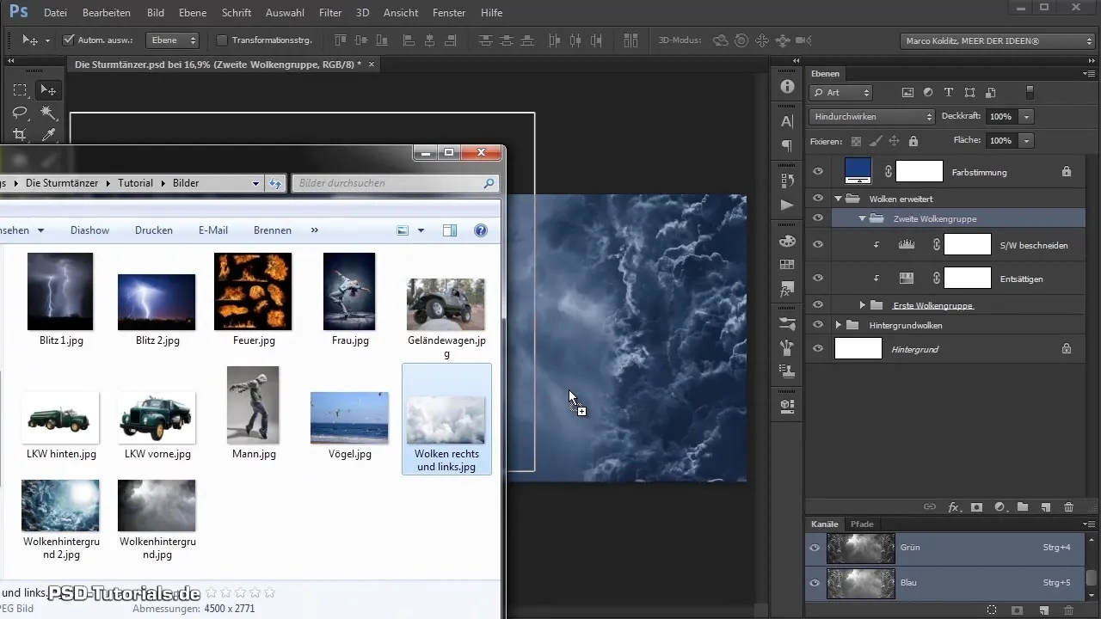Click the Bilder durchsuchen search field
The image size is (1101, 619).
pos(395,183)
